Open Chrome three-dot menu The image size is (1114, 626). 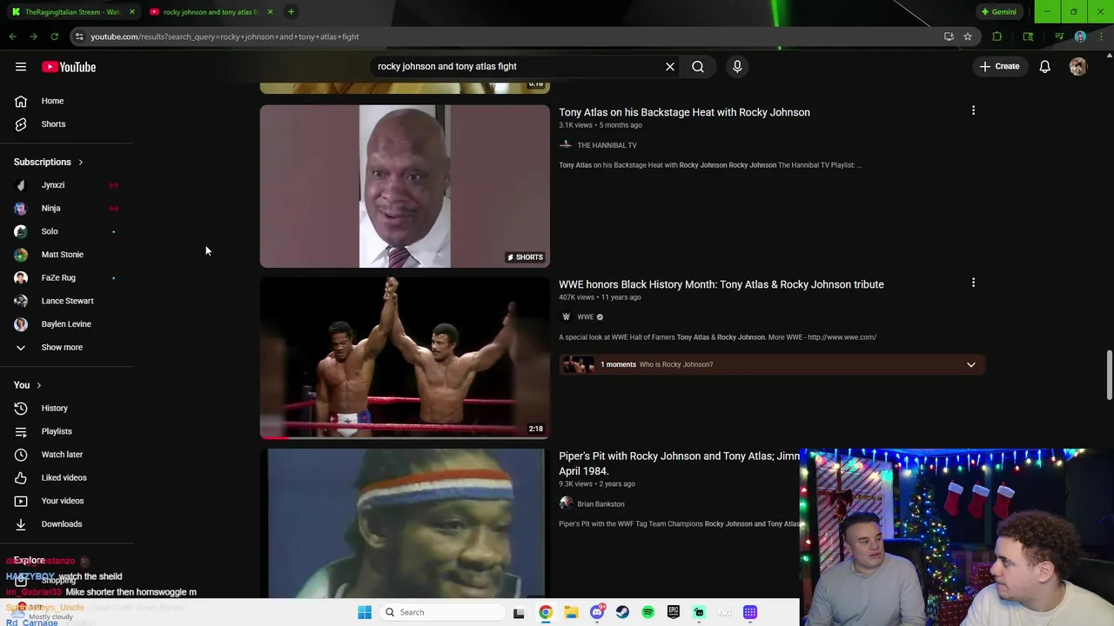point(1101,37)
